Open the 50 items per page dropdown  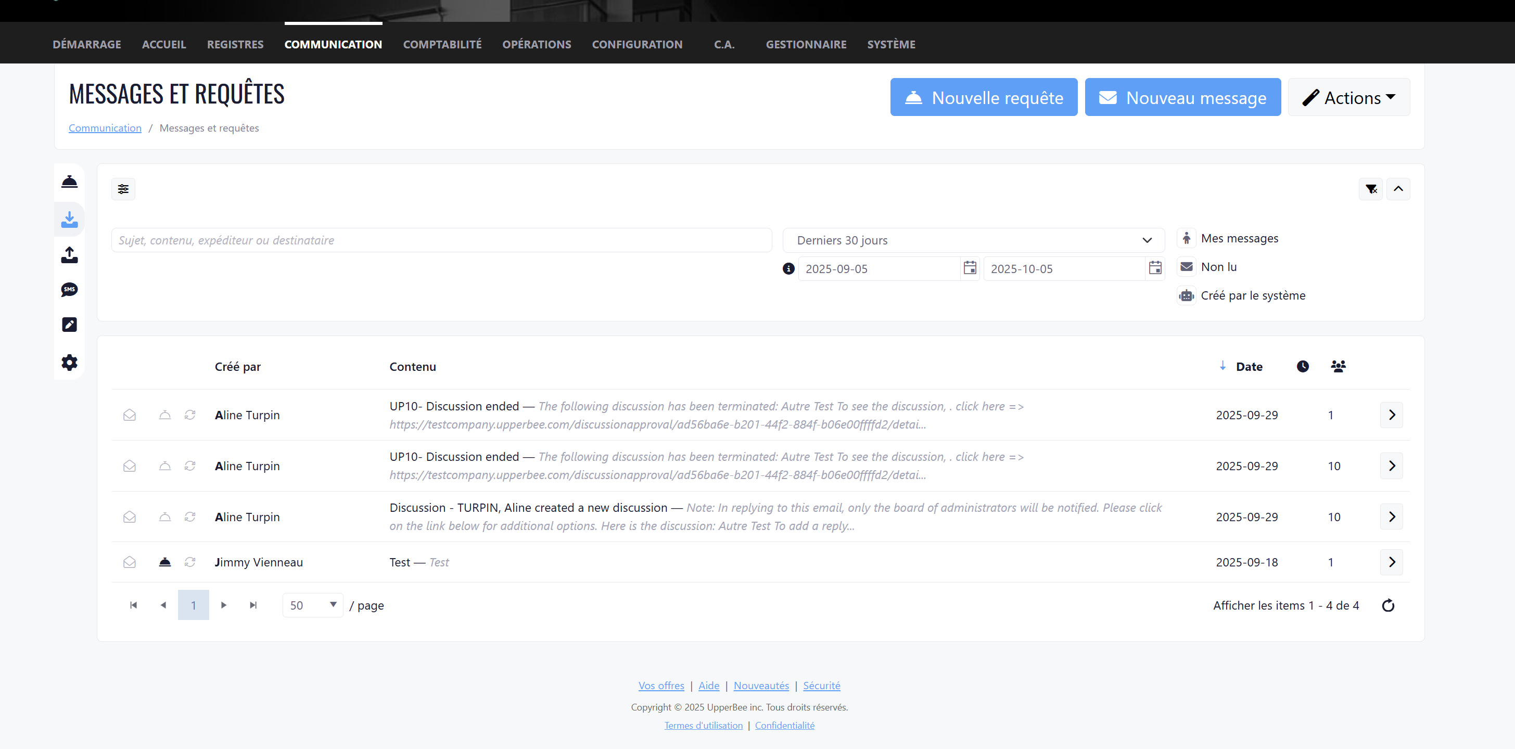[x=312, y=605]
